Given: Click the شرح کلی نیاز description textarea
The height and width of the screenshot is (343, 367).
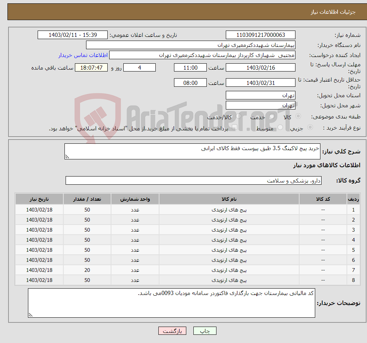Looking at the screenshot, I should (192, 151).
